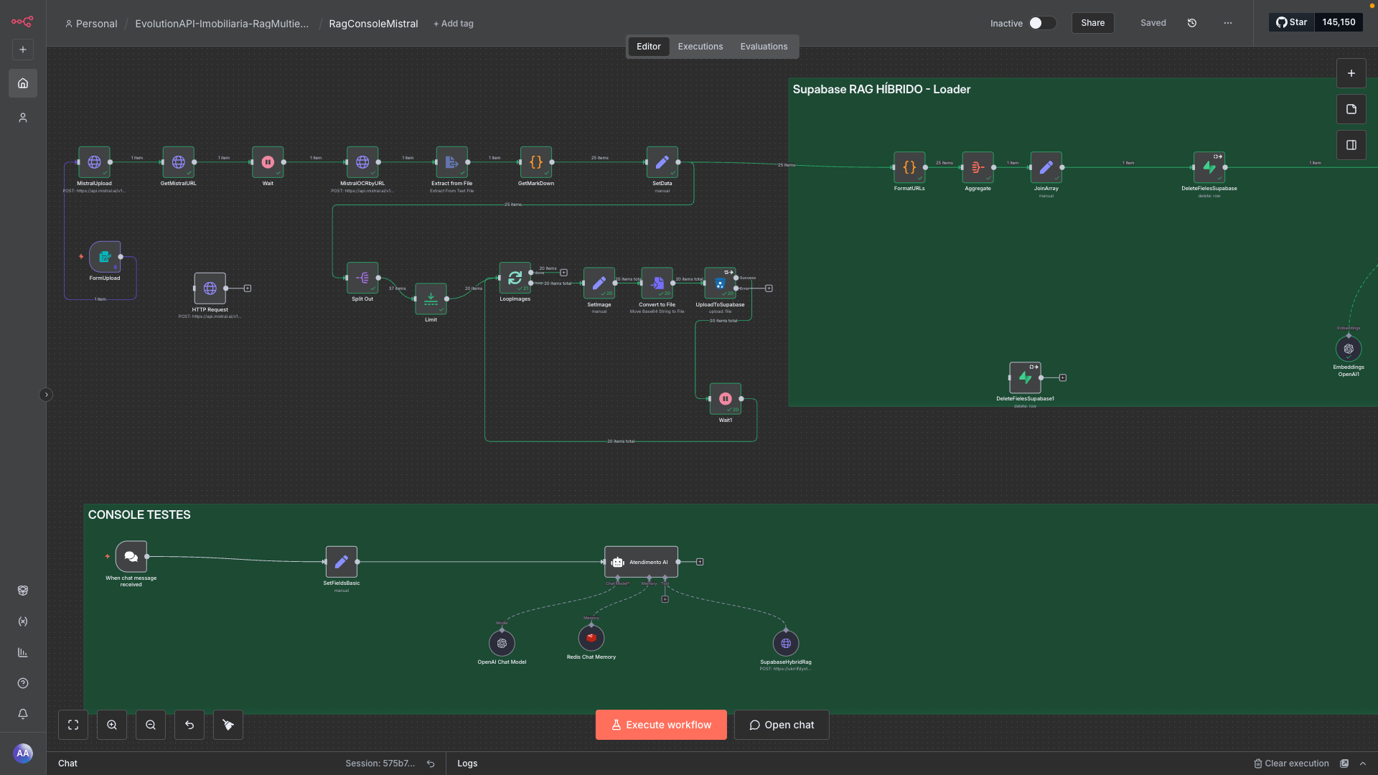
Task: Open the FormUpload trigger node
Action: click(105, 257)
